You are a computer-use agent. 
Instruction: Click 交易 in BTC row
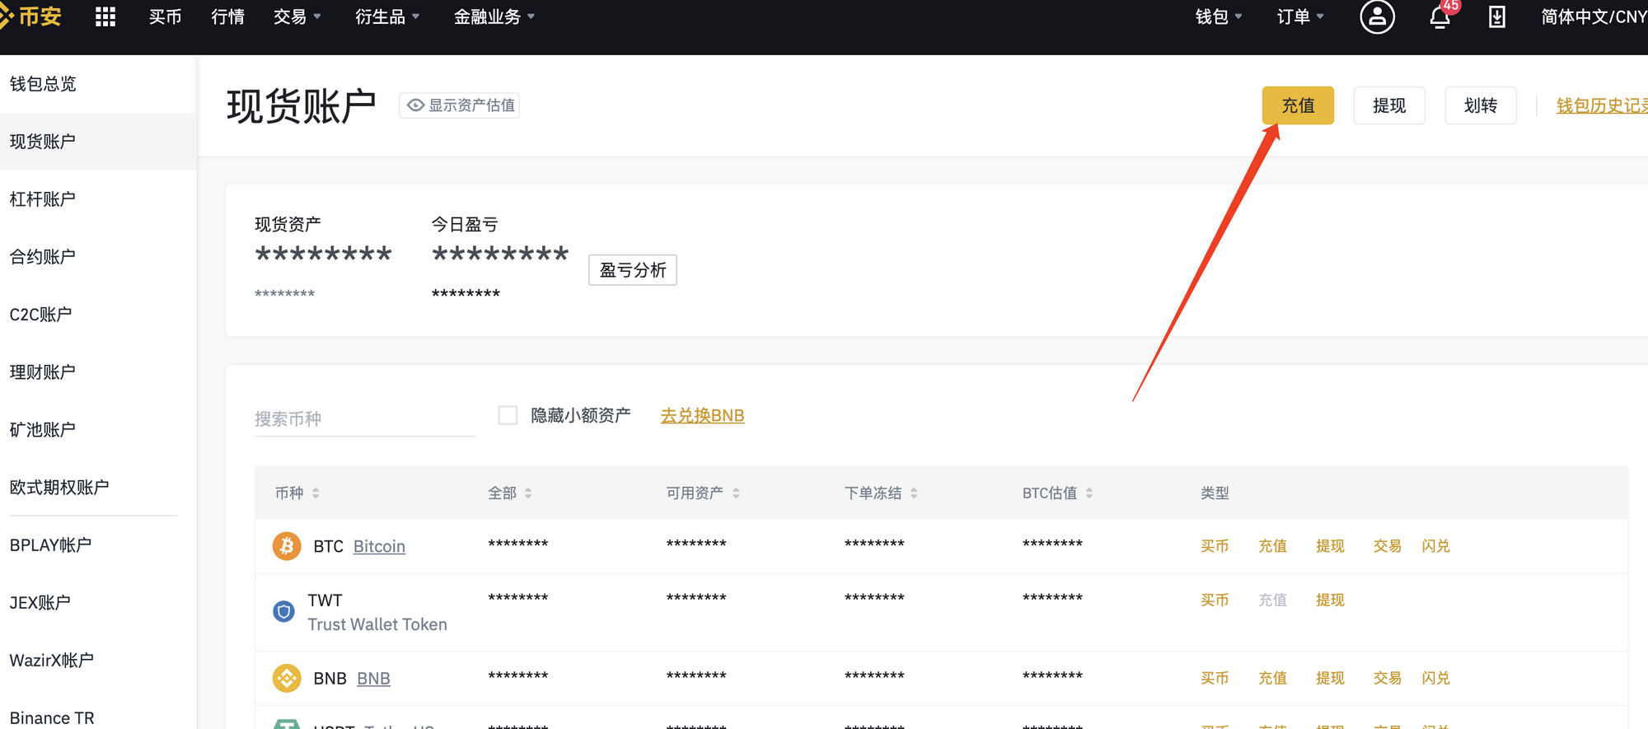(x=1387, y=546)
